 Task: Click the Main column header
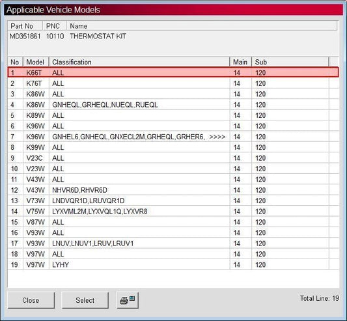[240, 62]
